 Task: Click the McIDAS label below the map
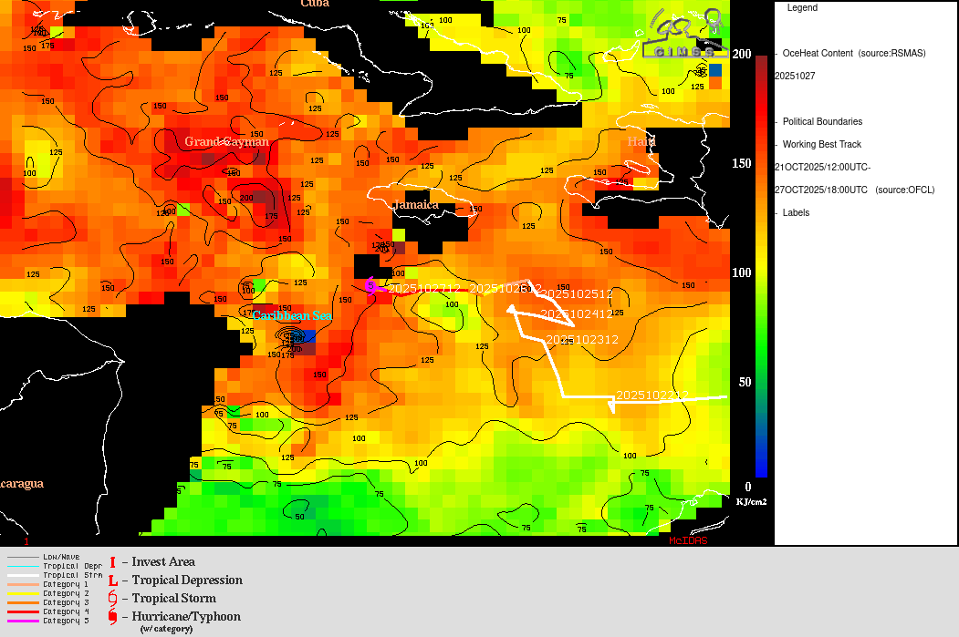coord(687,540)
